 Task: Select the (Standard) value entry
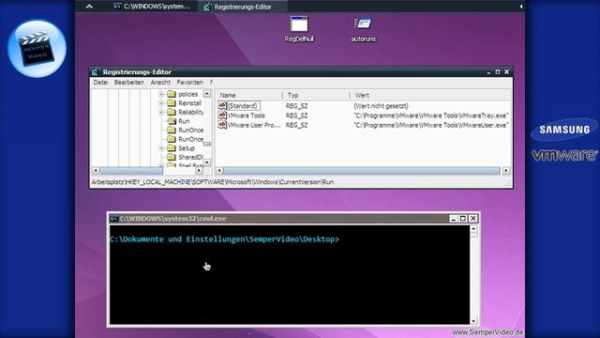pos(243,106)
